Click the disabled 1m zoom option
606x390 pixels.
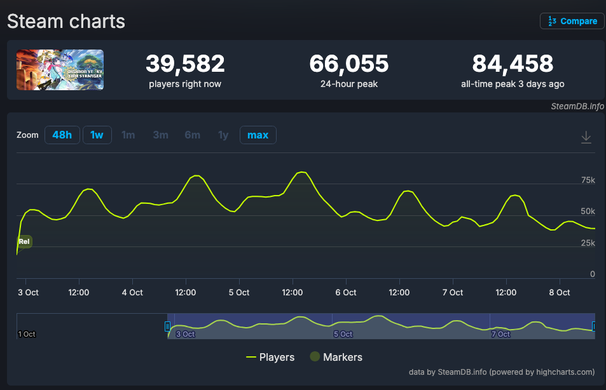(x=128, y=135)
